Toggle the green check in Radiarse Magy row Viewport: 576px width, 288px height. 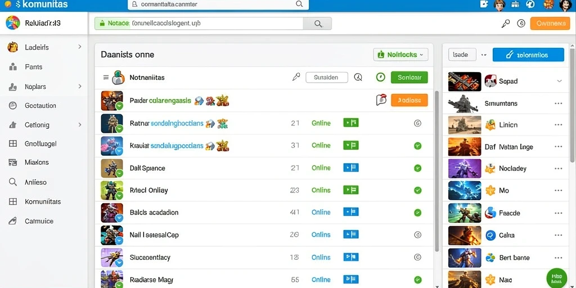click(x=417, y=280)
